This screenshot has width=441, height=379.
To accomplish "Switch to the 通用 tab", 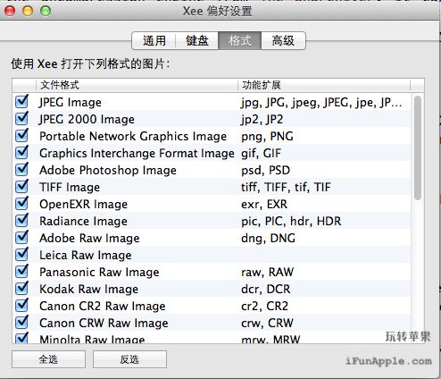I will tap(154, 40).
